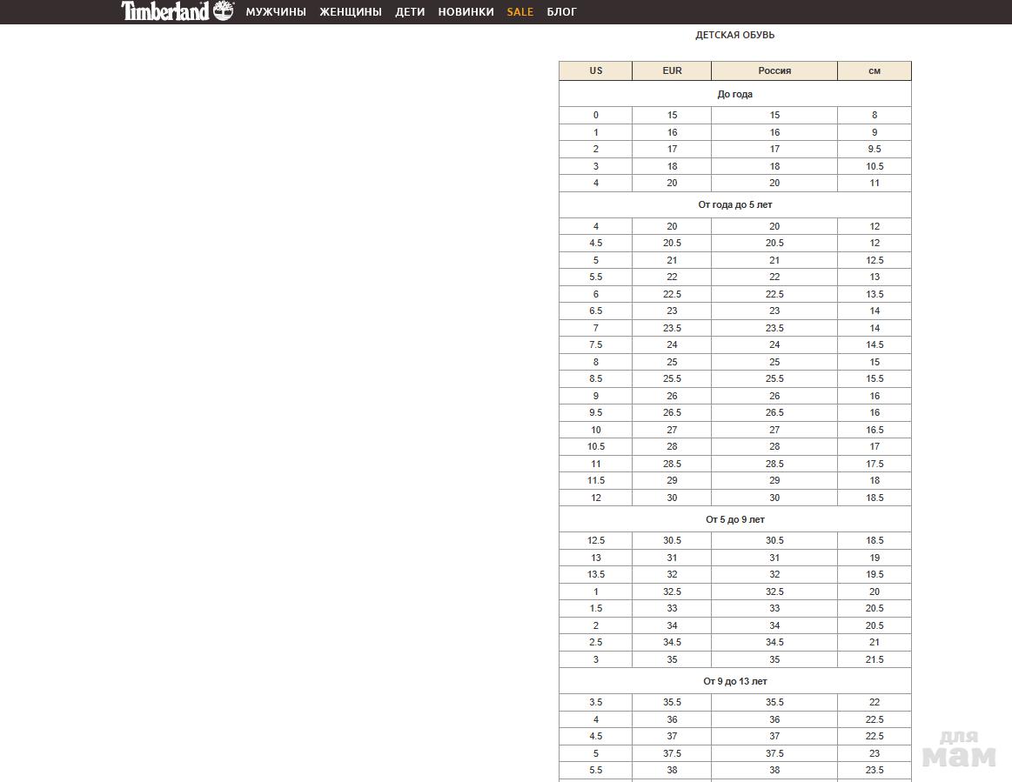Click the Timberland tree logo icon

[224, 11]
